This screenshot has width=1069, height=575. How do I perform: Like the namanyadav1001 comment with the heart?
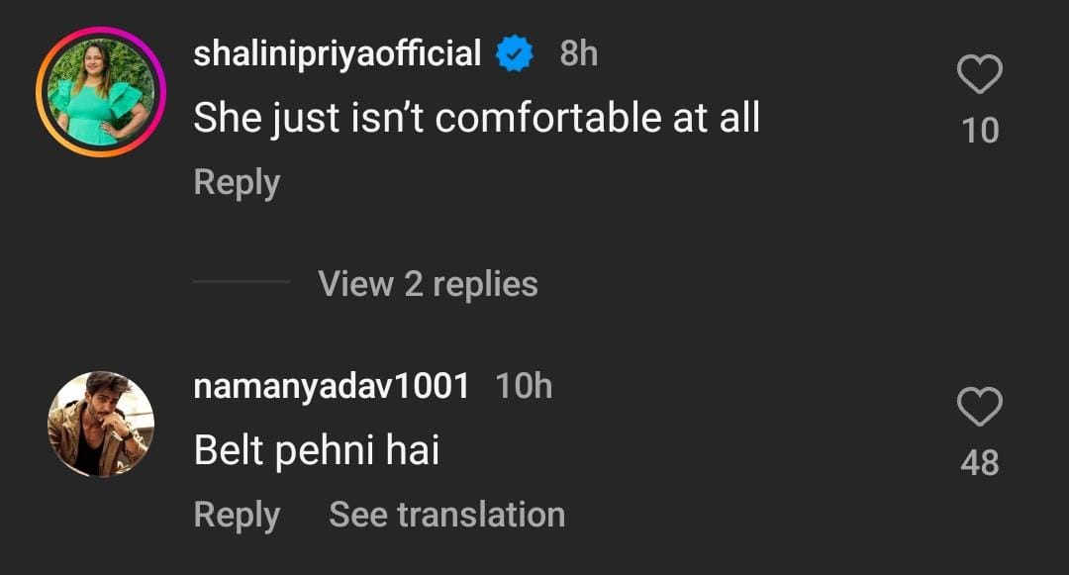tap(980, 408)
